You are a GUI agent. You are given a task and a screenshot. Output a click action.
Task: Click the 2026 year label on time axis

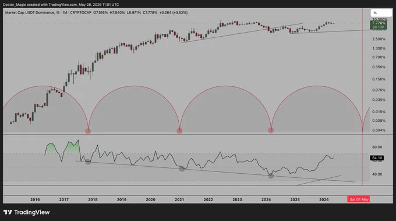click(x=324, y=199)
